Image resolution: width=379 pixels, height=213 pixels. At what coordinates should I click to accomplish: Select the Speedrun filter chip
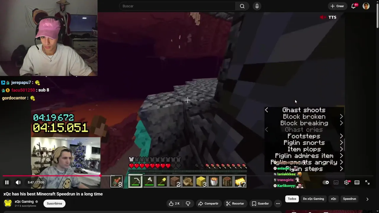point(349,199)
